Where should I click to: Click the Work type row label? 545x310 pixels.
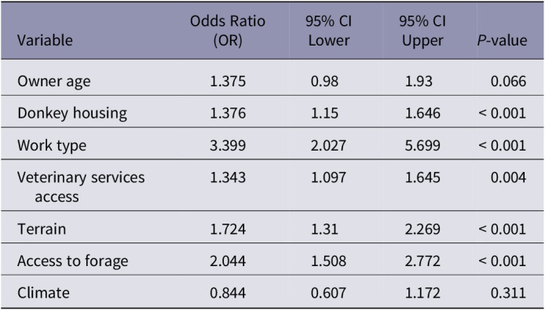pyautogui.click(x=52, y=145)
